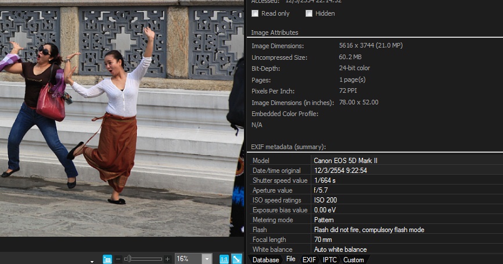This screenshot has height=264, width=503.
Task: Click the 16% zoom value field
Action: (x=188, y=259)
